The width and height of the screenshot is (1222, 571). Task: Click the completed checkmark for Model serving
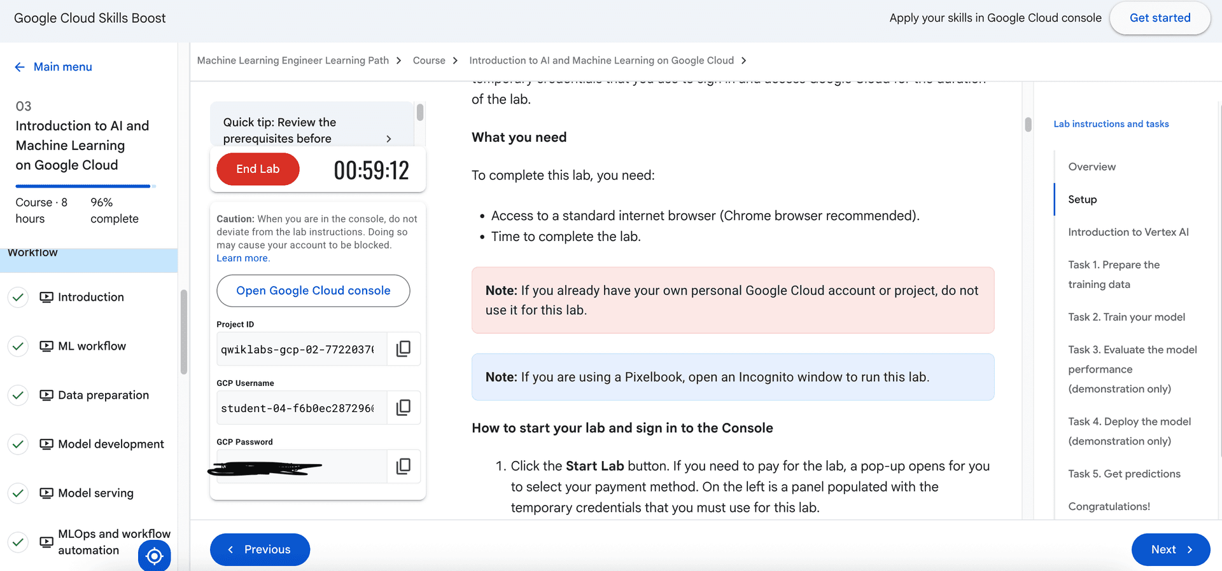click(x=18, y=493)
